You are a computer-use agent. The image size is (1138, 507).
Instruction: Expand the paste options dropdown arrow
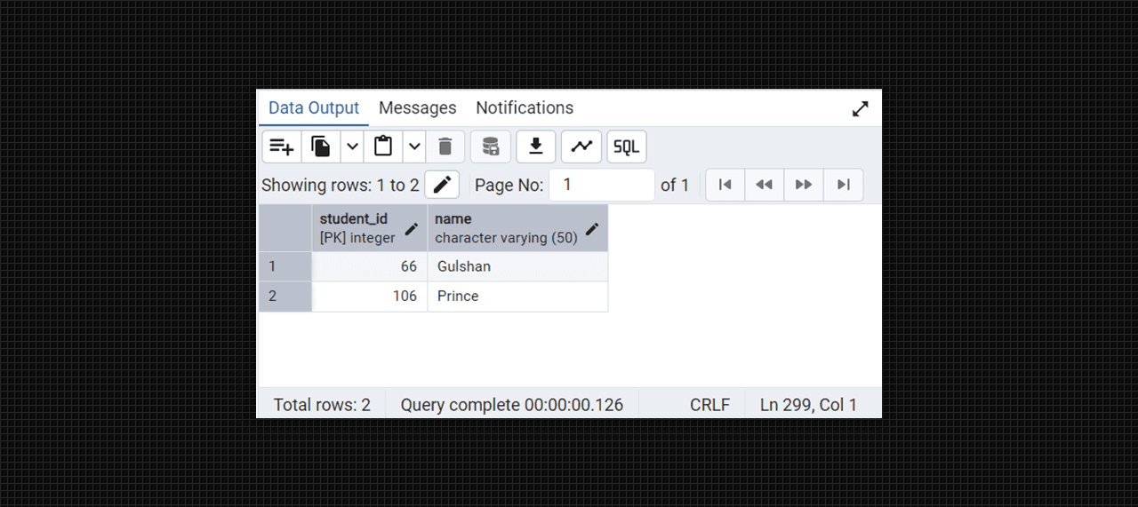(414, 147)
